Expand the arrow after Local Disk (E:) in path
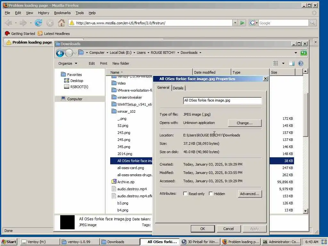Viewport: 328px width, 246px height. point(134,53)
